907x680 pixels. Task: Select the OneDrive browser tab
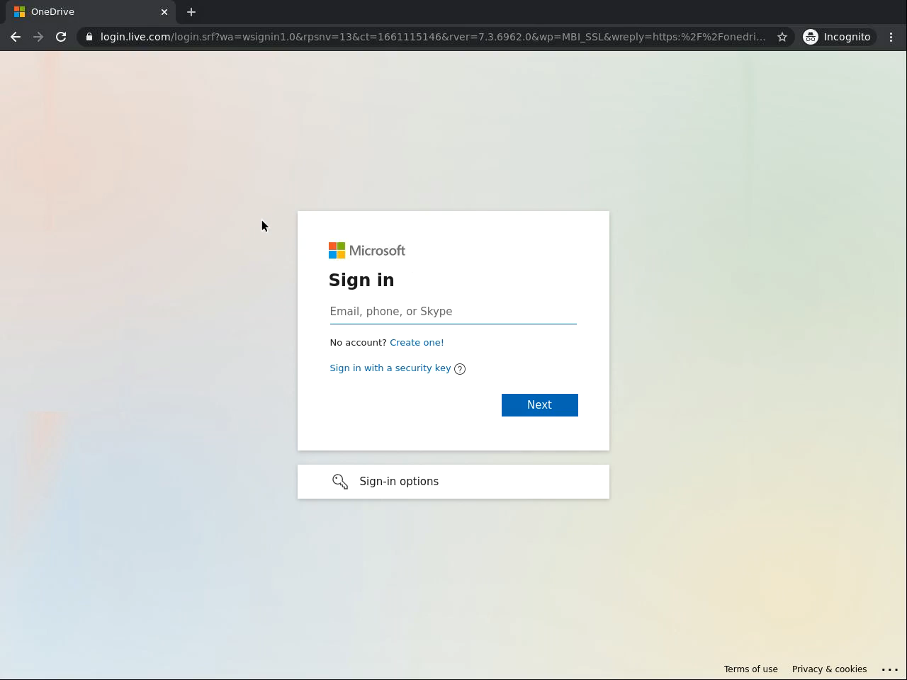[x=91, y=12]
